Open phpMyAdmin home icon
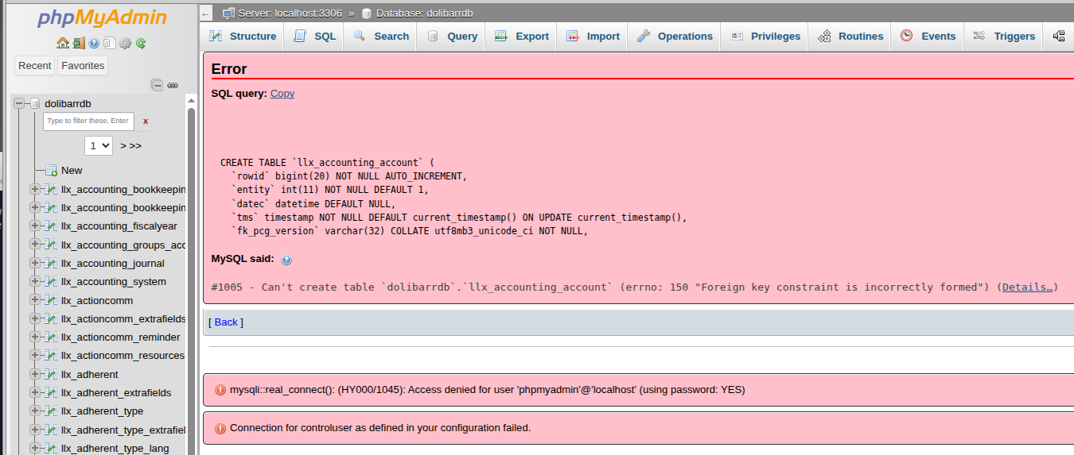Screen dimensions: 1074x455 [x=62, y=44]
